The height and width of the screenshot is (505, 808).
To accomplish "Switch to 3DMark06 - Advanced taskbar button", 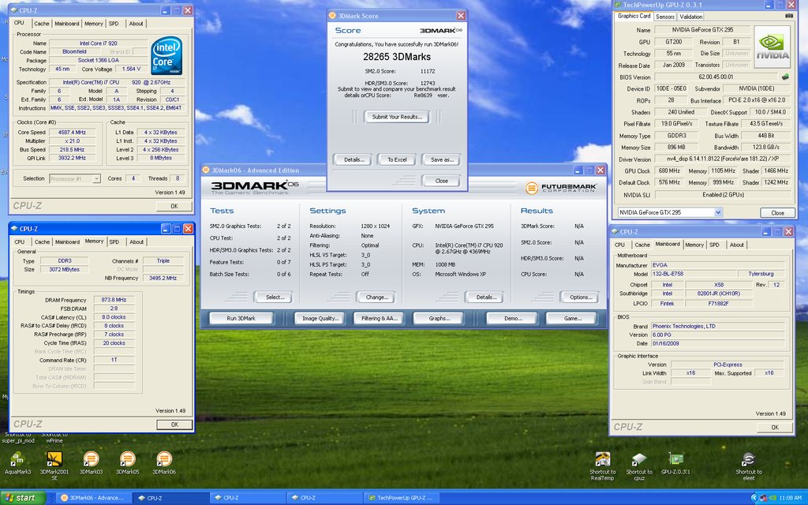I will [x=93, y=498].
